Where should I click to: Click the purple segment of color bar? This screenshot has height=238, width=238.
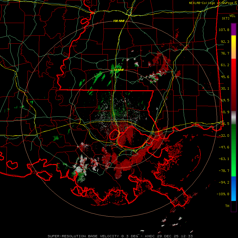click(234, 29)
